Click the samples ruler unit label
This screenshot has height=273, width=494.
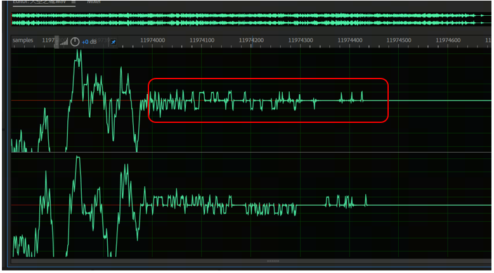23,41
